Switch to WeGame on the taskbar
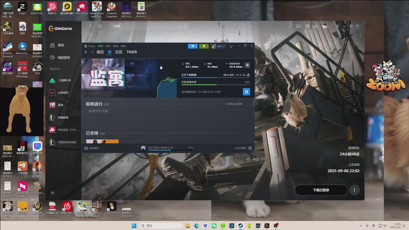 tap(267, 225)
